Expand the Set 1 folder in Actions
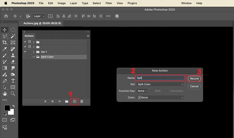 34,52
